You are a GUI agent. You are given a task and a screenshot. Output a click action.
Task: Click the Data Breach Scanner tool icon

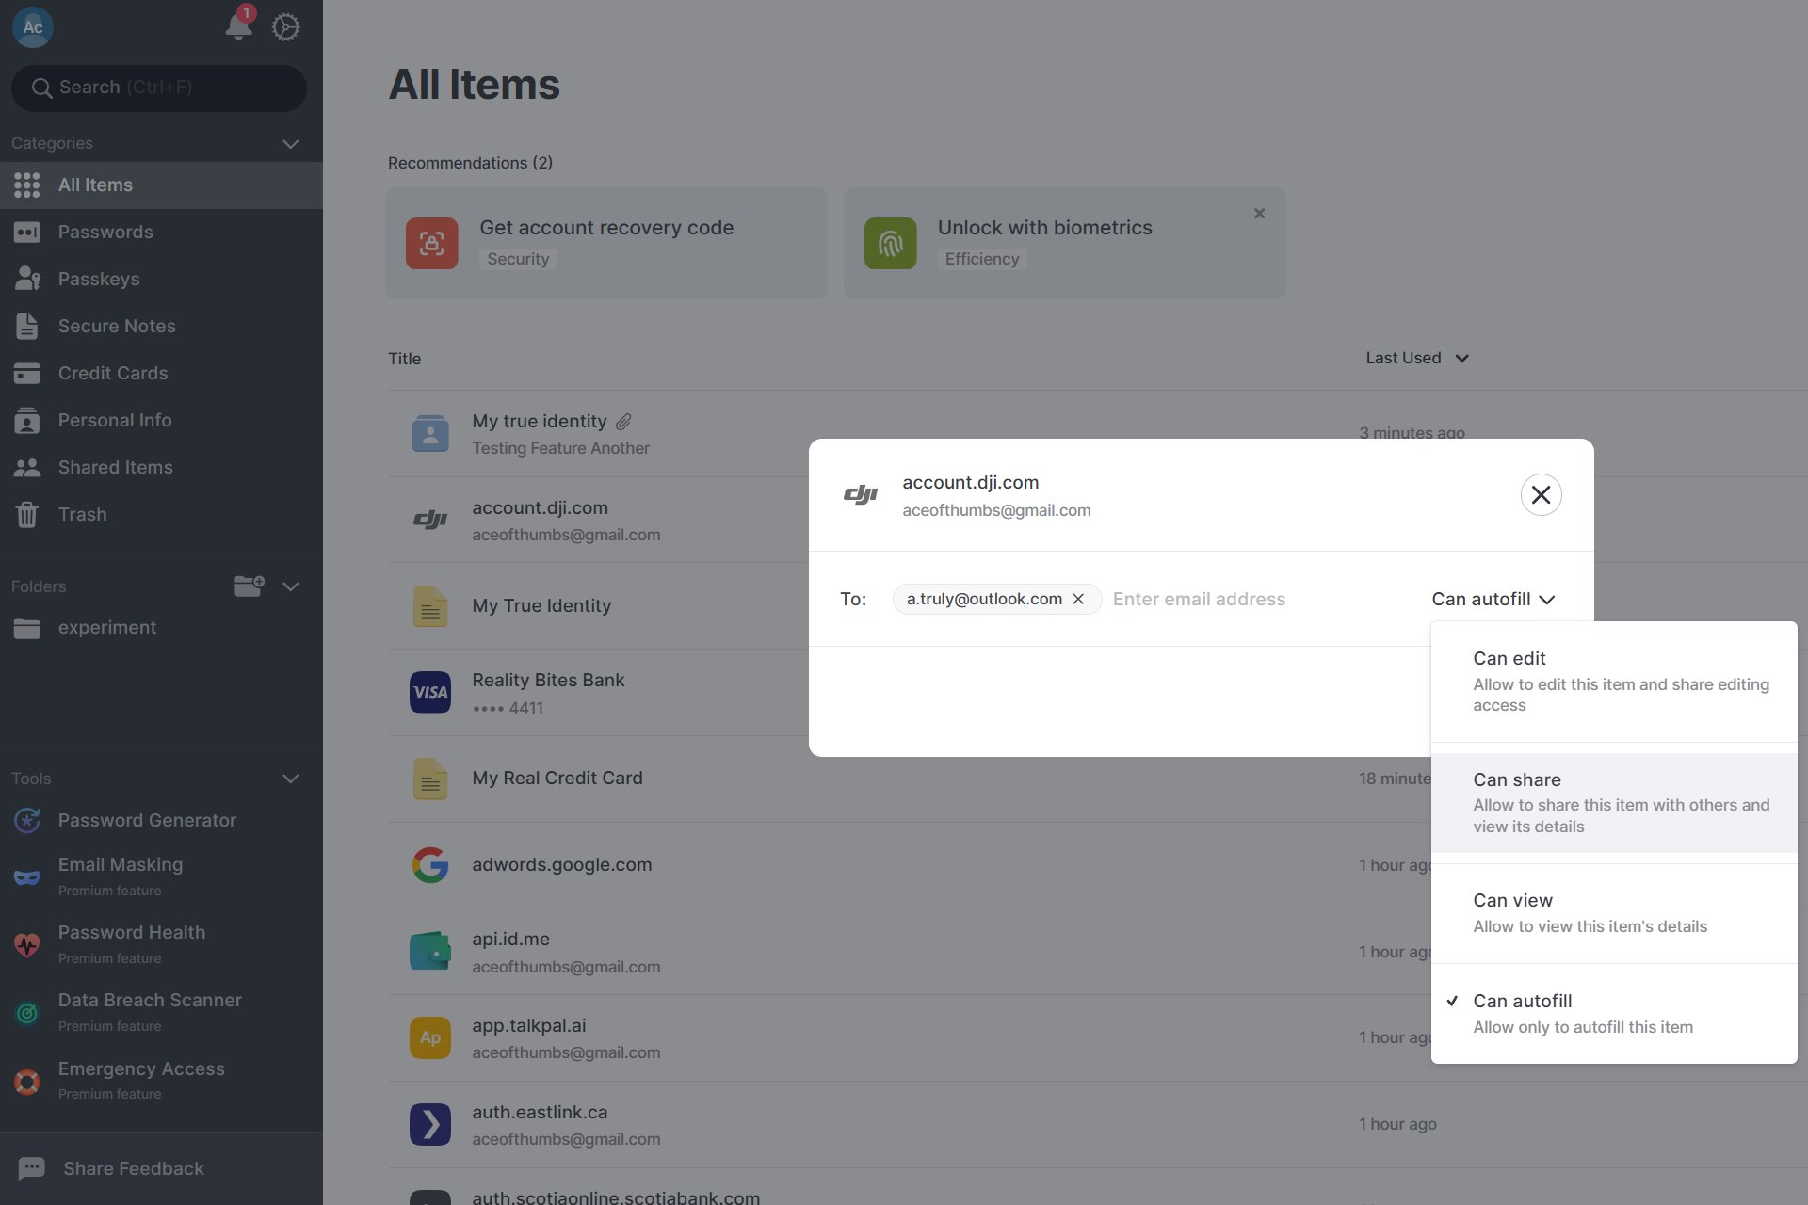point(27,1011)
